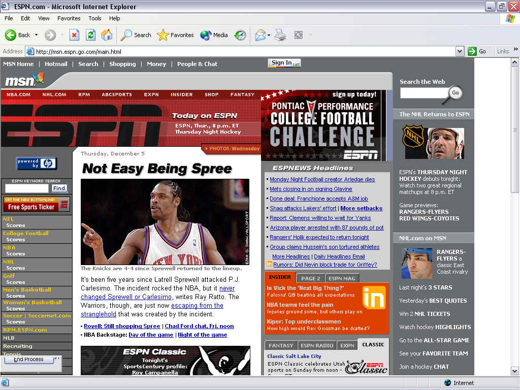
Task: Open the Back button history dropdown arrow
Action: pos(36,35)
